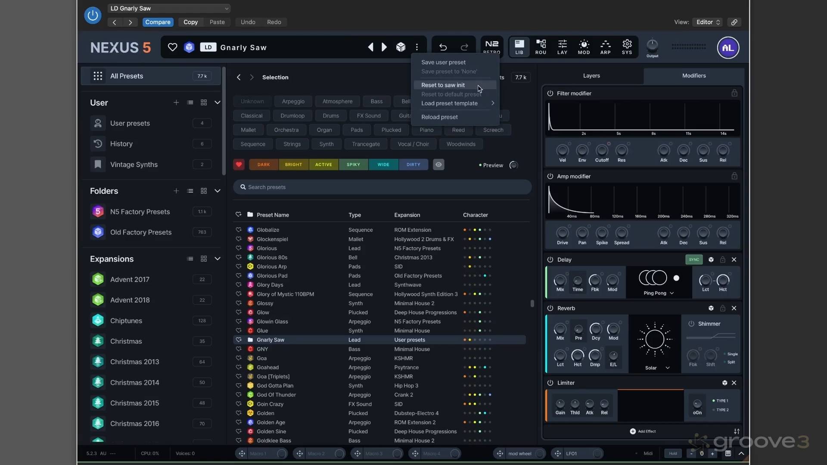Toggle the Delay effect power button
Screen dimensions: 827x465
tap(550, 260)
